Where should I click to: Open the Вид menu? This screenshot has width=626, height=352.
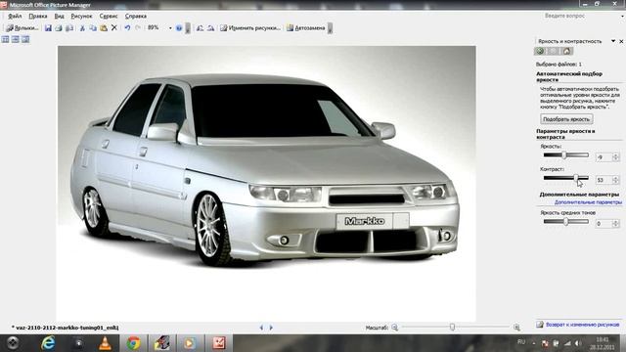[59, 16]
